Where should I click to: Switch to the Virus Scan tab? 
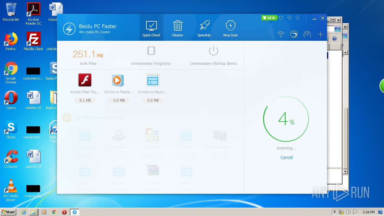coord(230,28)
